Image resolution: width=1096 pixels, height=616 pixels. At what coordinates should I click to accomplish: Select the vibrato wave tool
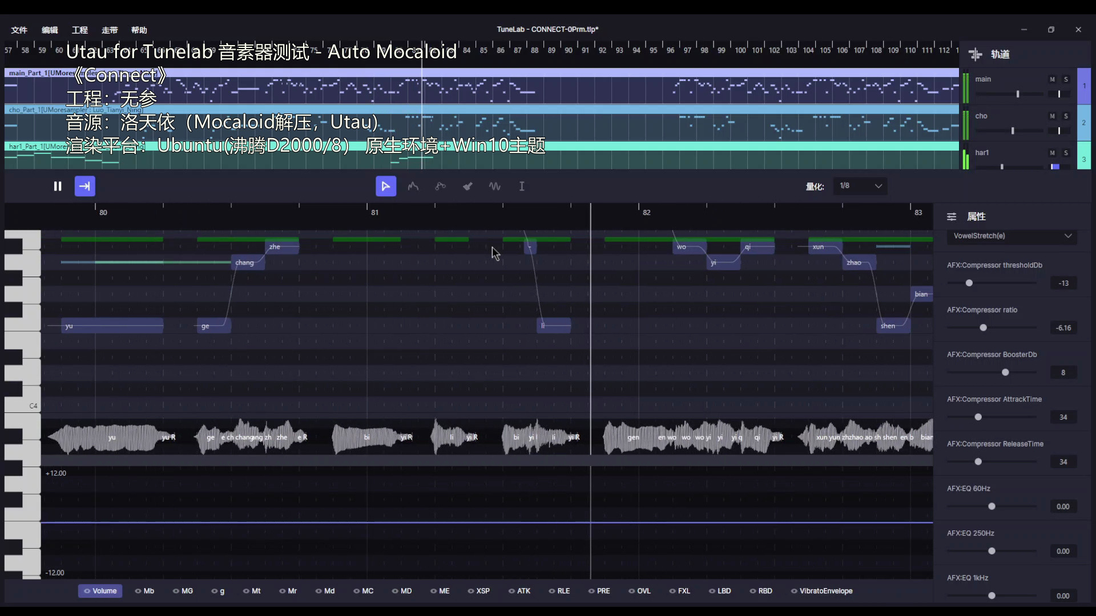click(x=495, y=186)
